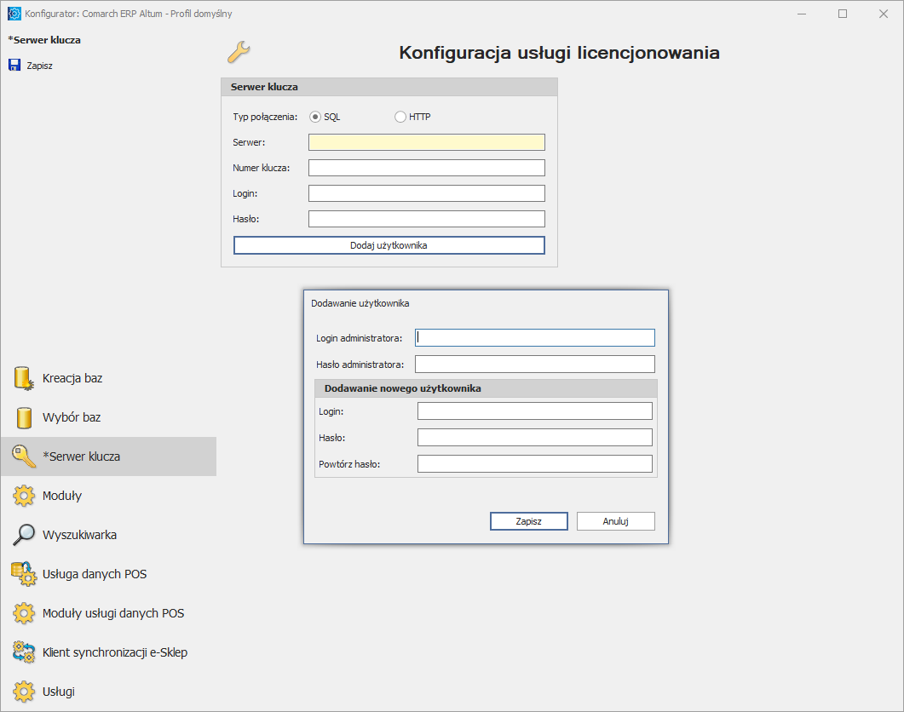Click the Konfiguracja usługi licencjonowania heading
The height and width of the screenshot is (712, 904).
(559, 53)
